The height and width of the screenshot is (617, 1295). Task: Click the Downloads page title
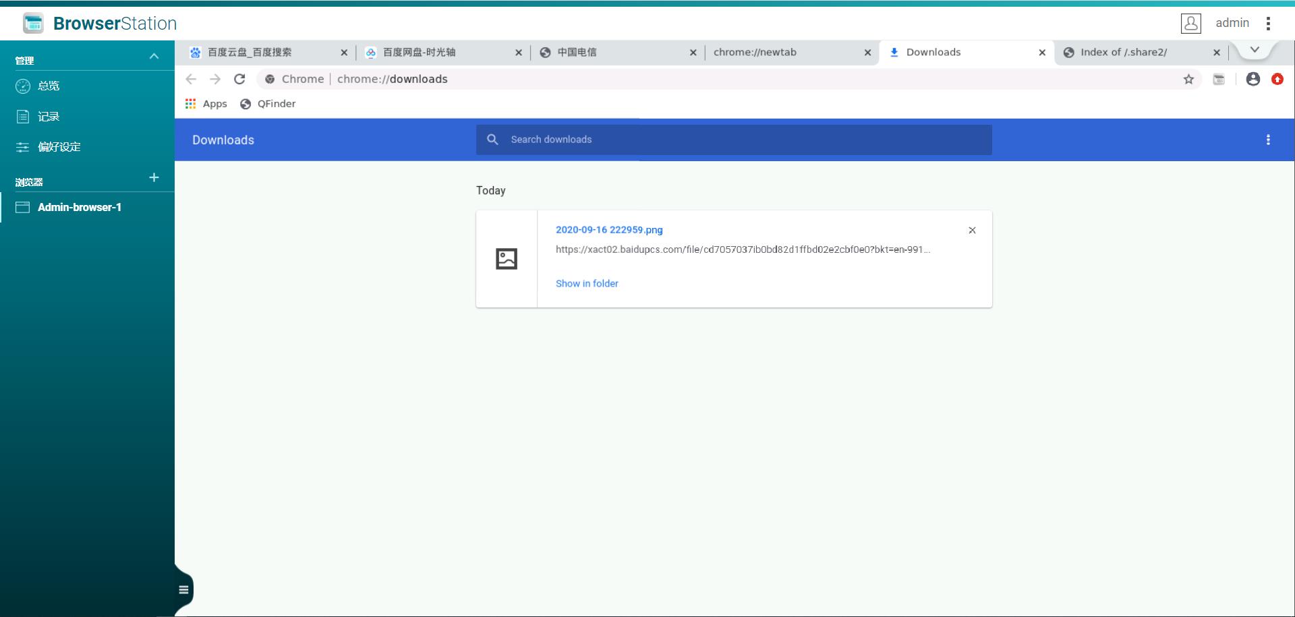click(x=223, y=140)
